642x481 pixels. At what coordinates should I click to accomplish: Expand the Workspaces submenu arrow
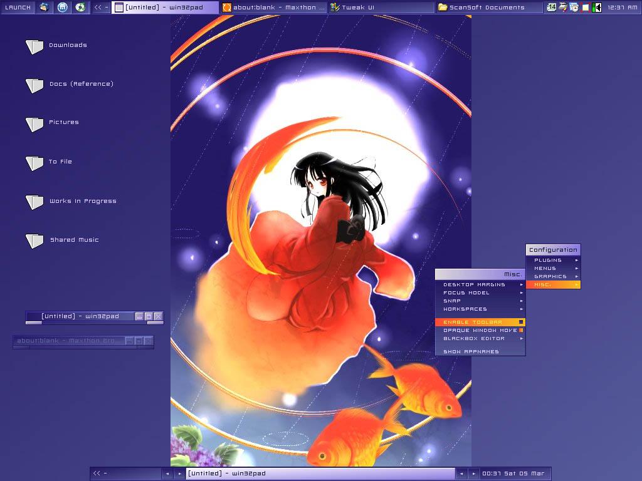[521, 309]
